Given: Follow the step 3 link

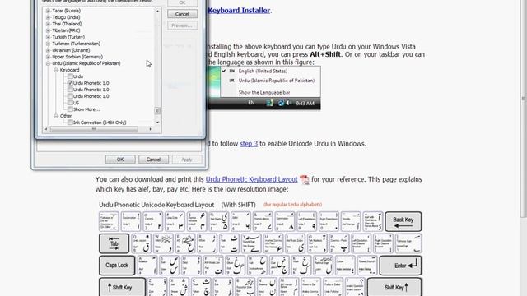Looking at the screenshot, I should click(249, 144).
